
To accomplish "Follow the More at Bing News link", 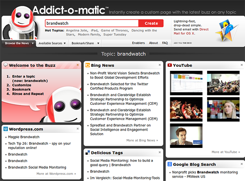I will 142,140.
